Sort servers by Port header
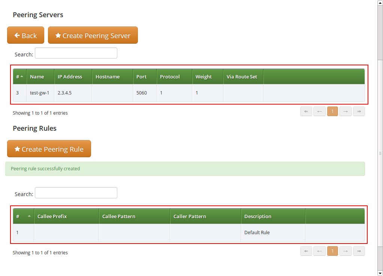Image resolution: width=383 pixels, height=276 pixels. (145, 77)
